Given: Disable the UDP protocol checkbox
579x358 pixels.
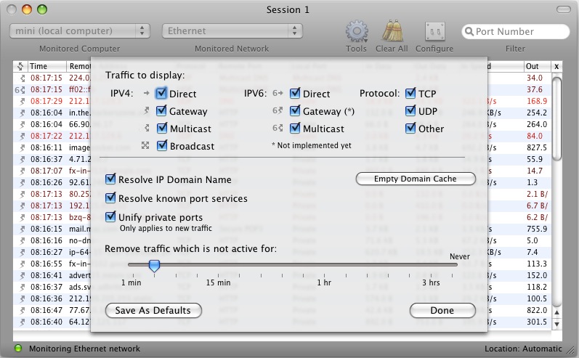Looking at the screenshot, I should (411, 111).
